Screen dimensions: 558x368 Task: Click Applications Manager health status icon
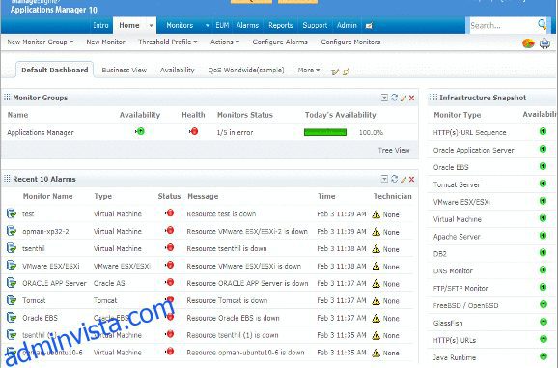(x=194, y=131)
